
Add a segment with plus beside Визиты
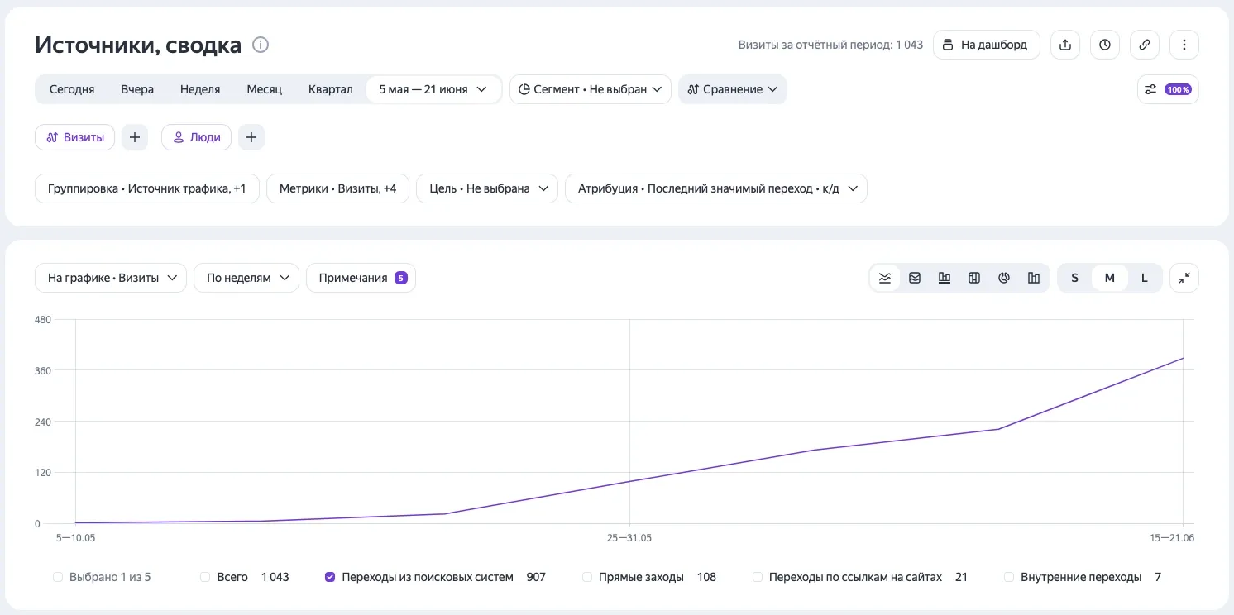coord(135,137)
